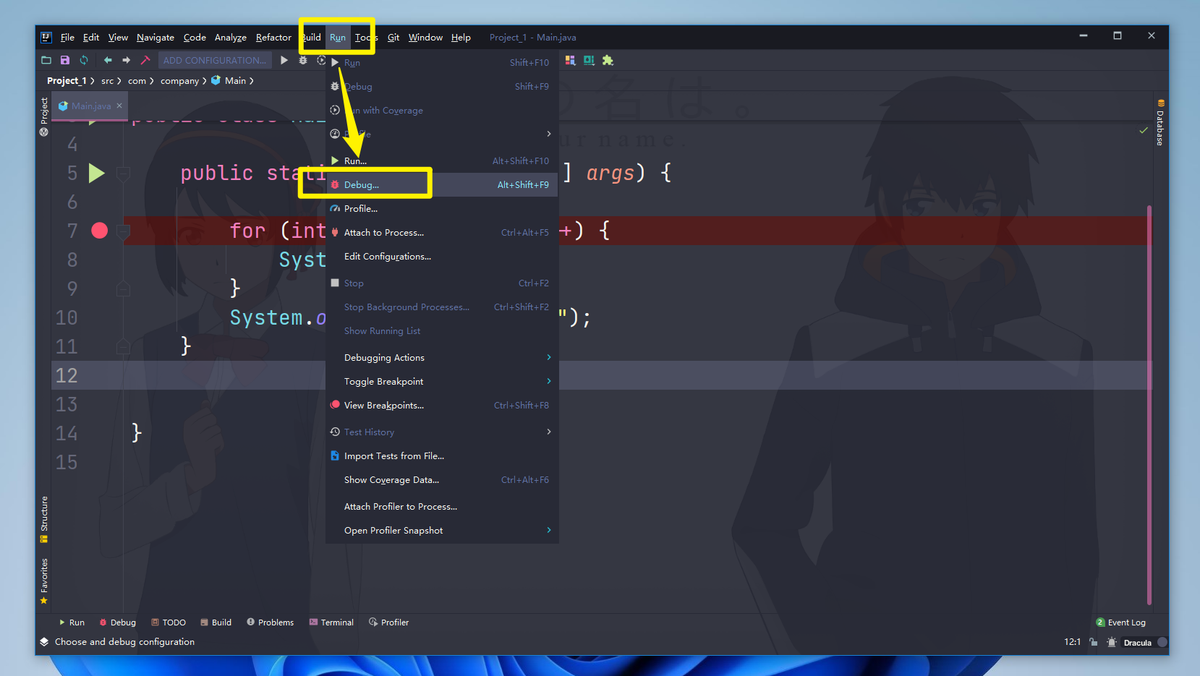Close the Main.java tab
The width and height of the screenshot is (1200, 676).
(x=119, y=106)
